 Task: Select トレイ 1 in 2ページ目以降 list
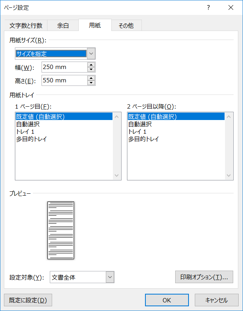[138, 131]
